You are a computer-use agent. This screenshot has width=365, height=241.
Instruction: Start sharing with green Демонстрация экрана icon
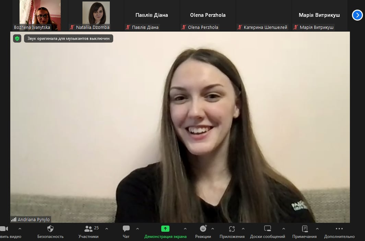(165, 229)
